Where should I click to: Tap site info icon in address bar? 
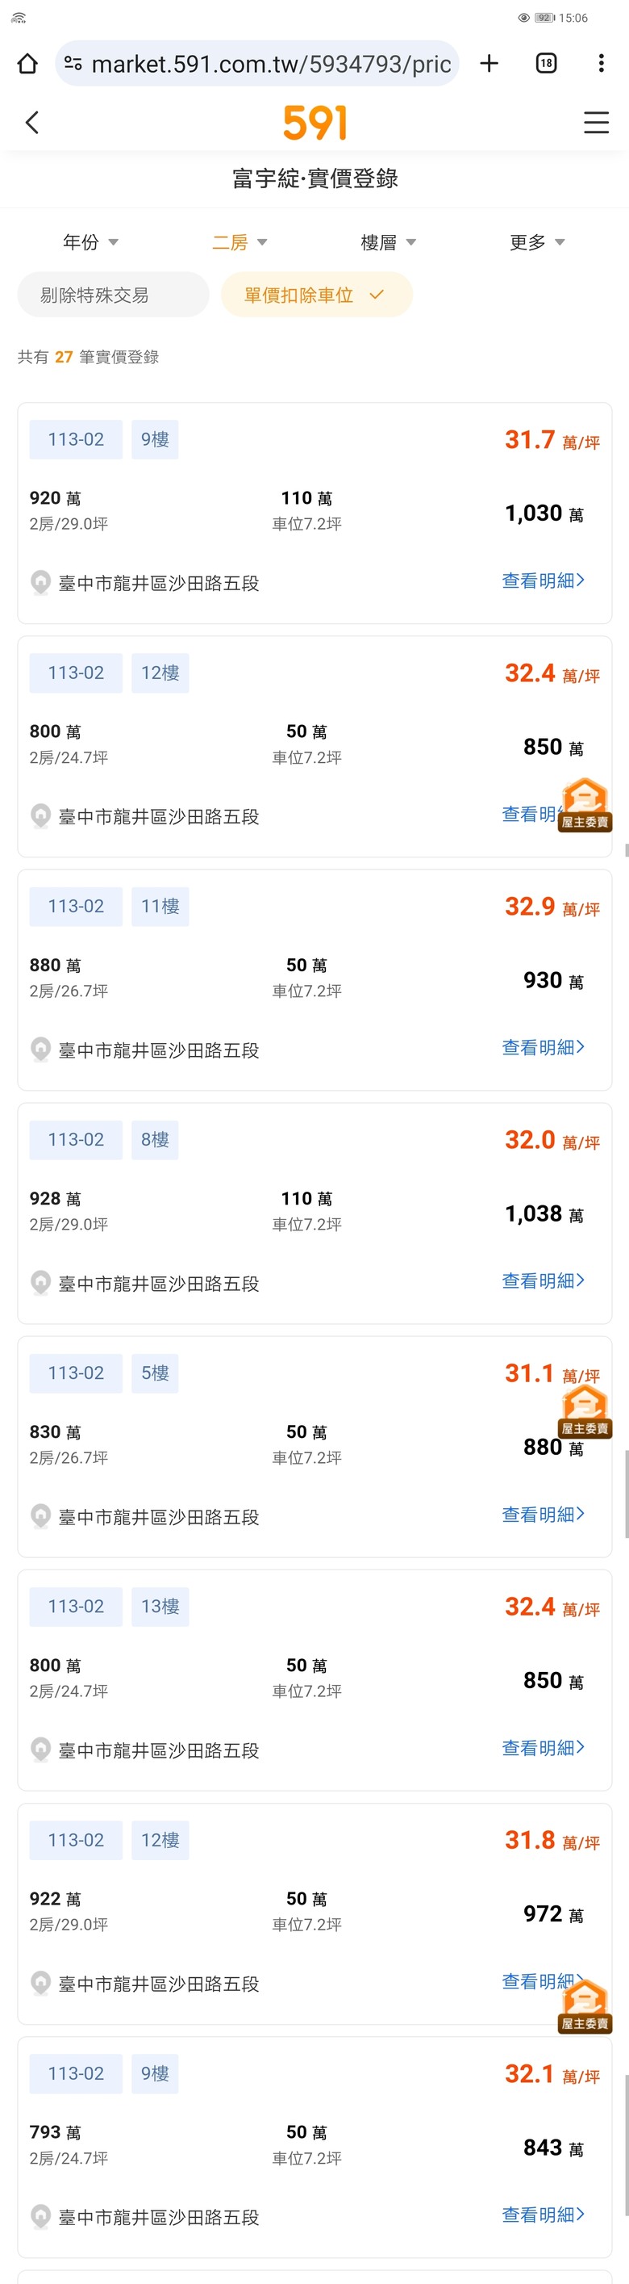pyautogui.click(x=73, y=63)
